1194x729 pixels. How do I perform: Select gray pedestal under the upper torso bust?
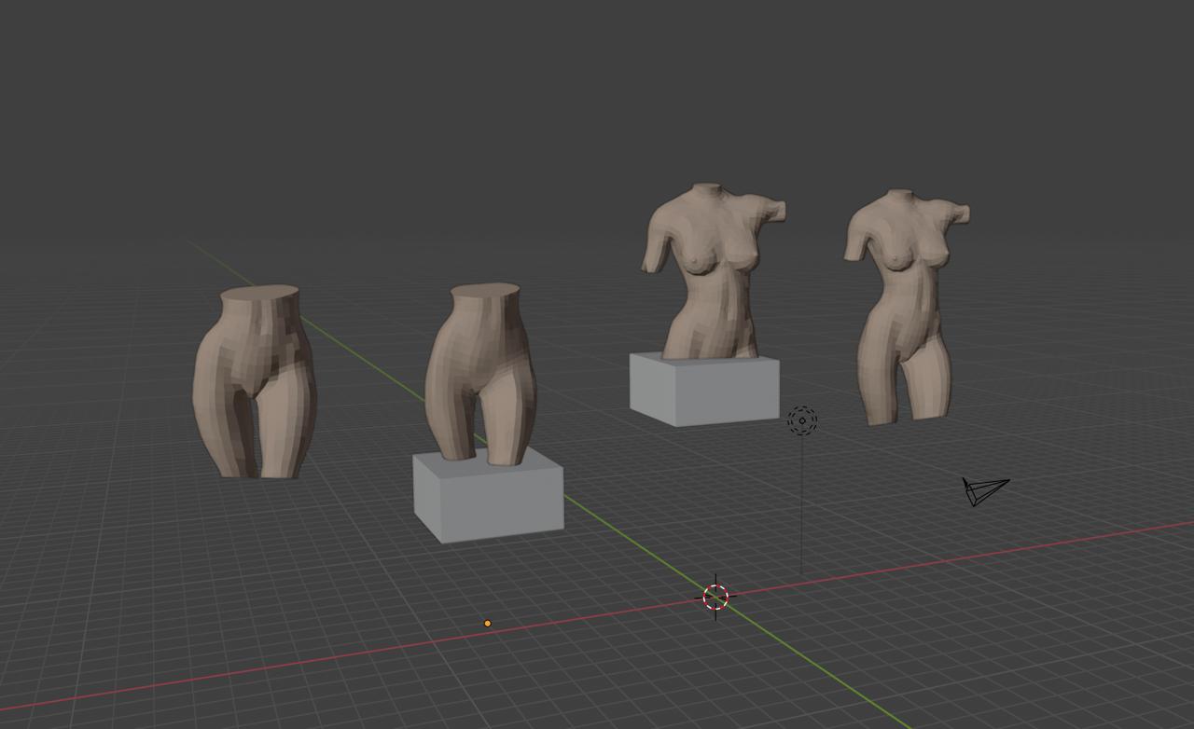(x=704, y=392)
